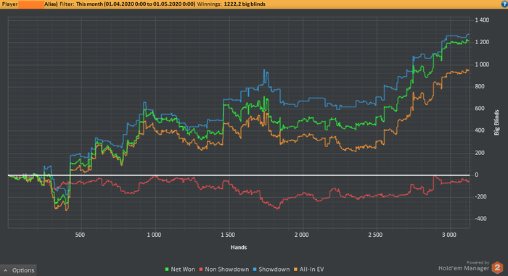This screenshot has width=508, height=276.
Task: Click the '2 000' x-axis label
Action: (301, 235)
